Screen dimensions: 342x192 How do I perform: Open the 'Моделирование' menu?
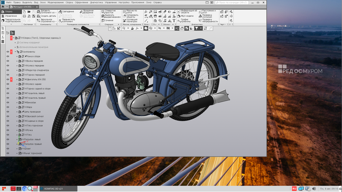[55, 2]
